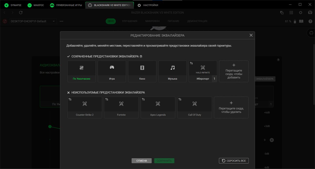Image resolution: width=315 pixels, height=169 pixels.
Task: Select the unused Fortnite preset
Action: coord(121,107)
